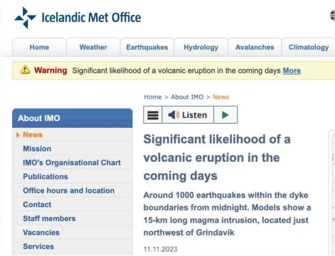Select the Hydrology tab
335x256 pixels.
click(x=201, y=47)
